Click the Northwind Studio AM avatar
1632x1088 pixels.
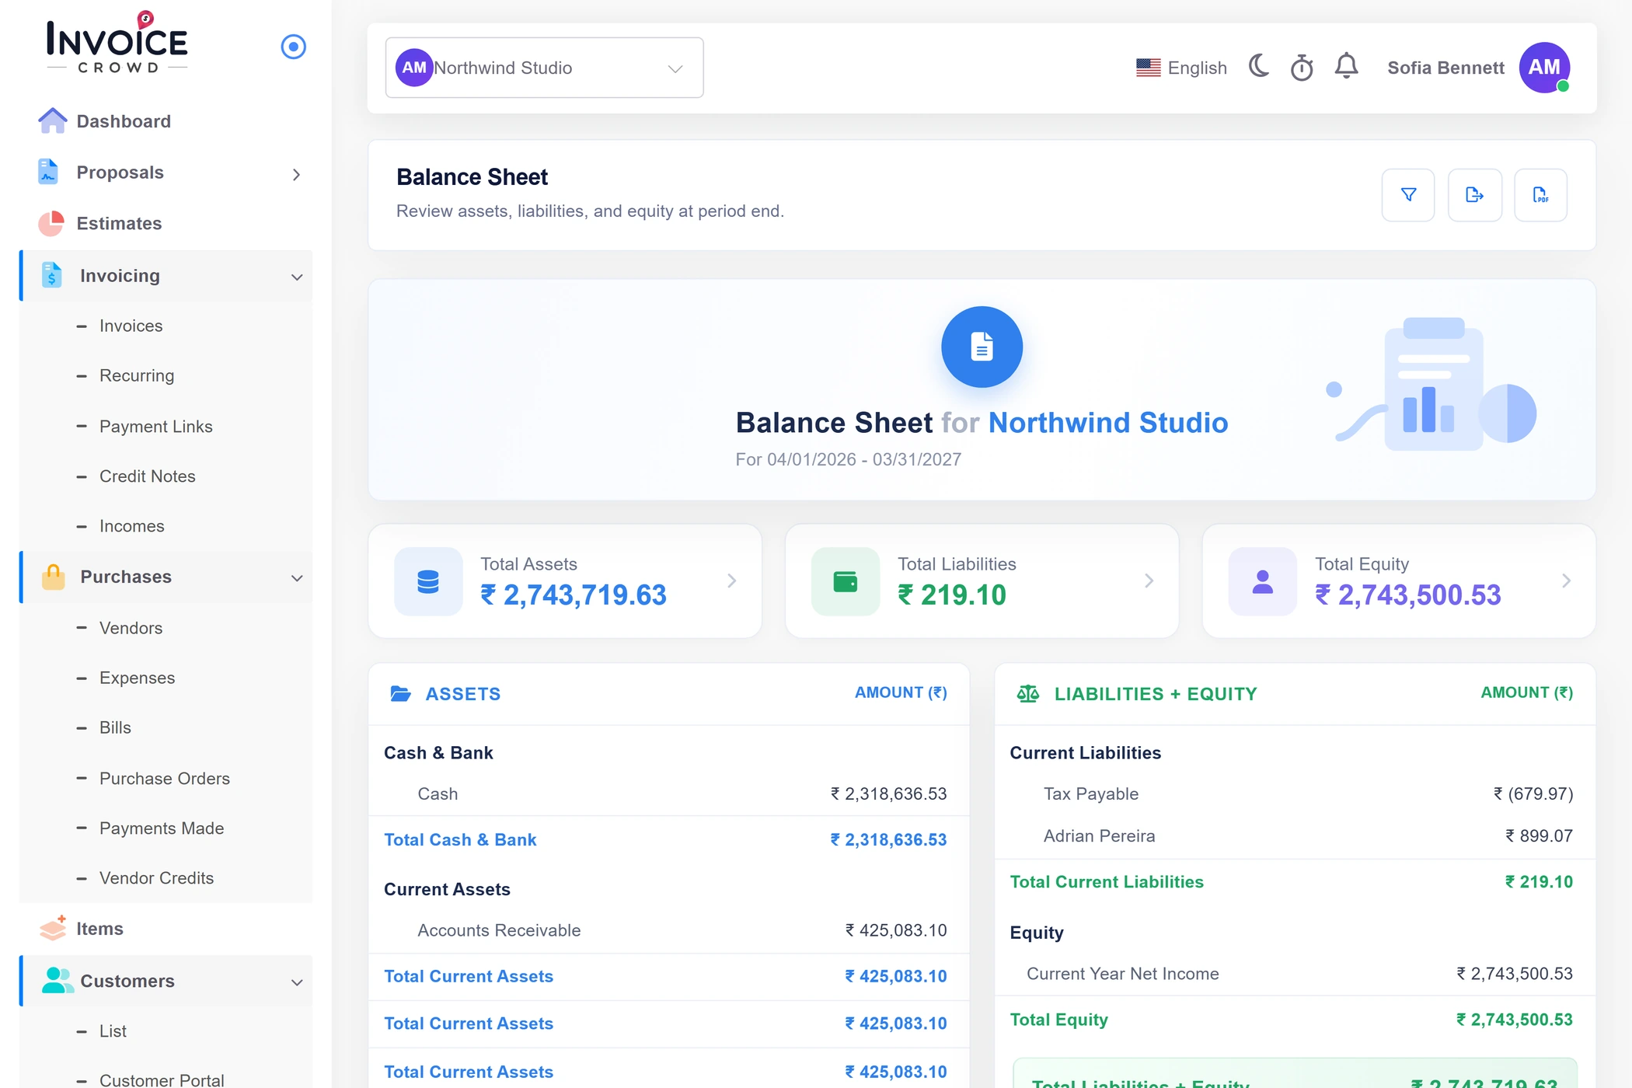(x=414, y=68)
